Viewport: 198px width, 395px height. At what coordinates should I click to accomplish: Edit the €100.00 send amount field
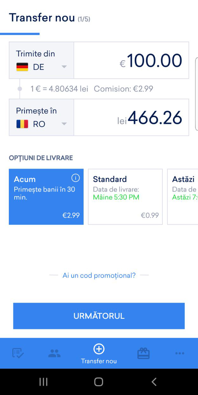tap(131, 60)
